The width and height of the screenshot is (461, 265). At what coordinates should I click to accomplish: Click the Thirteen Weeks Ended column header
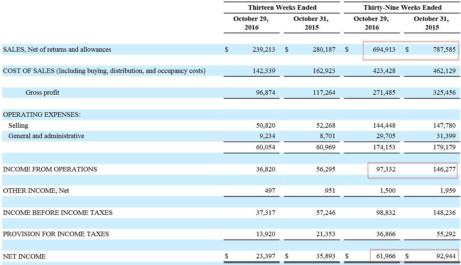(282, 7)
